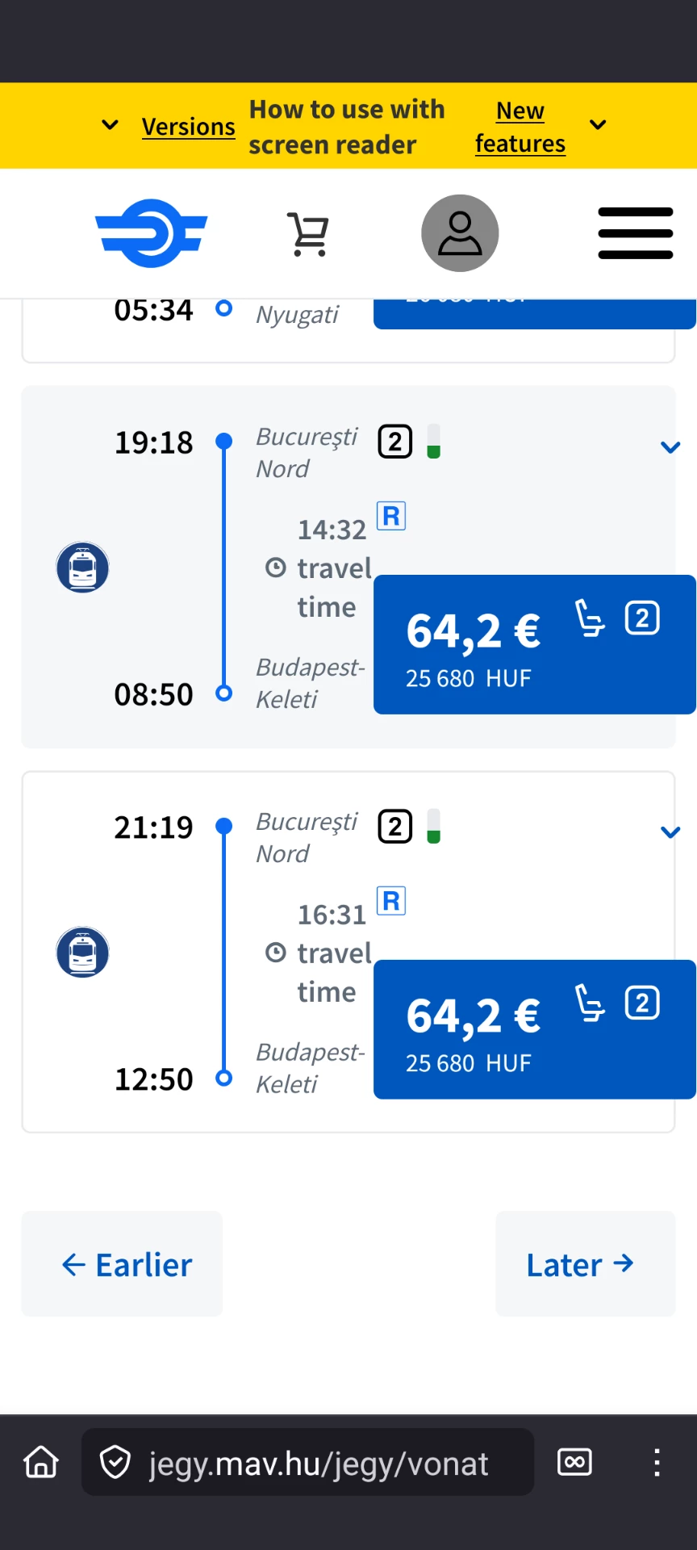Open the shopping cart
Viewport: 697px width, 1550px height.
pyautogui.click(x=308, y=234)
